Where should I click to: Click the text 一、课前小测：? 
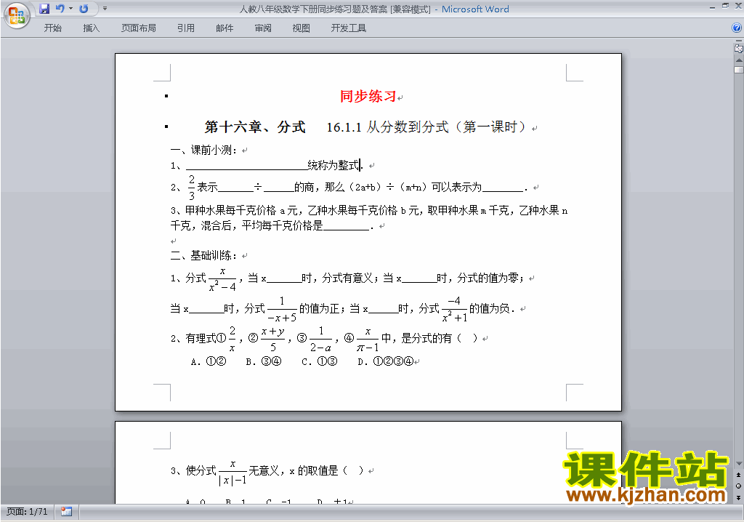[x=203, y=150]
